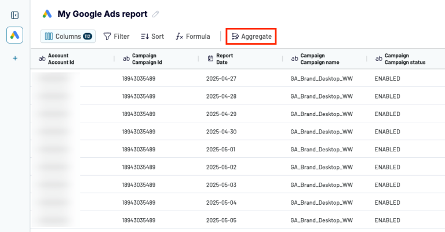Select the 2025-05-05 date cell
Image resolution: width=445 pixels, height=232 pixels.
[220, 220]
